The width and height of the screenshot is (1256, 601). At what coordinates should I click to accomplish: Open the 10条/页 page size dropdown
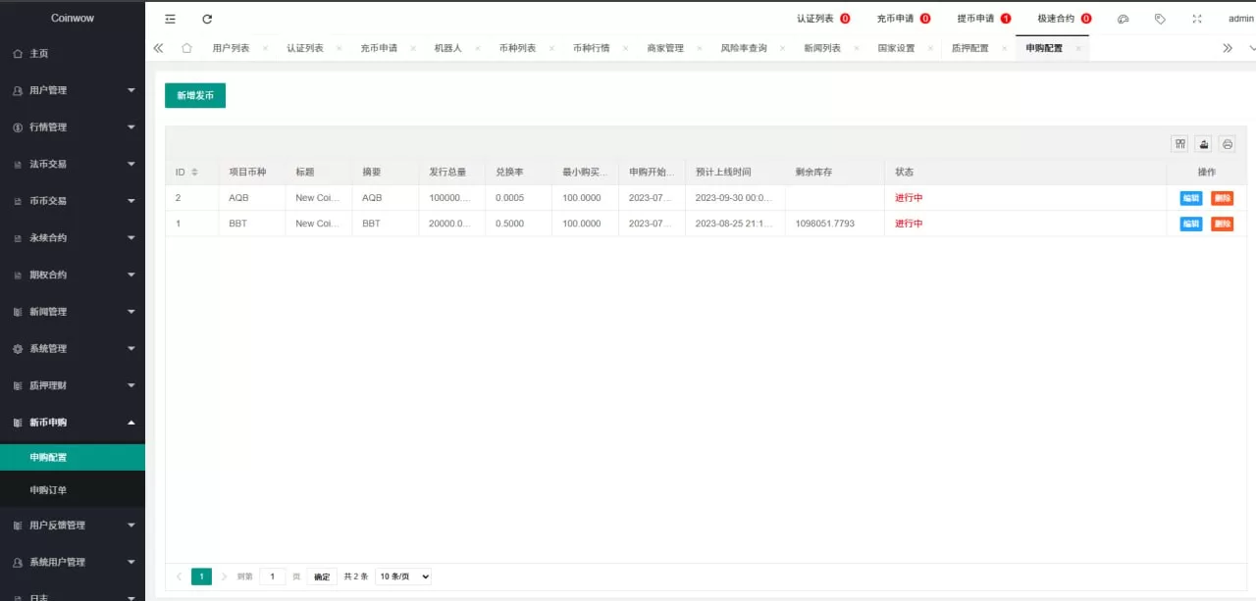(402, 576)
